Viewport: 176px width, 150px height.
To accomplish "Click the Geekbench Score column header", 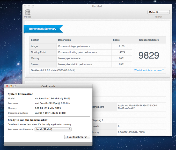I will [x=149, y=40].
